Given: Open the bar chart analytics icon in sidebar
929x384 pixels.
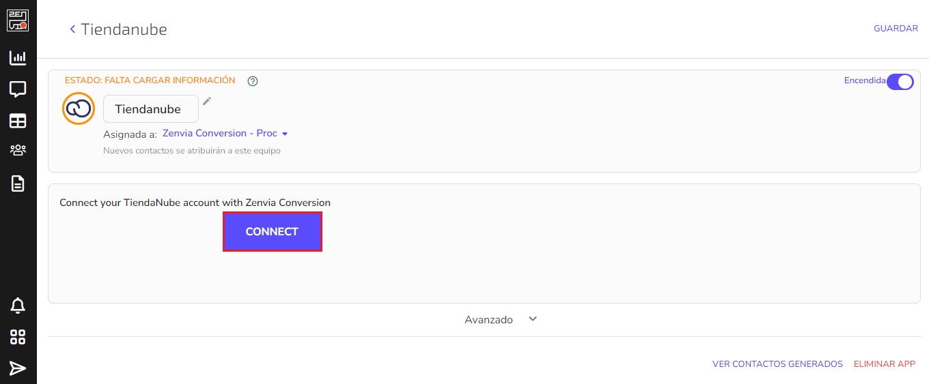Looking at the screenshot, I should pos(18,58).
